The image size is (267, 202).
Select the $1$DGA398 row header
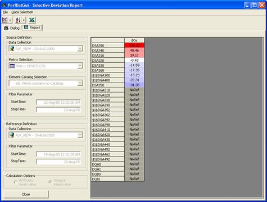point(108,125)
